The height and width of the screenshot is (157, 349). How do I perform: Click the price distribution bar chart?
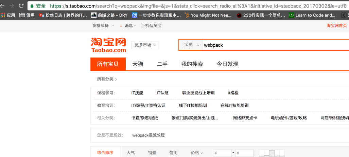[272, 153]
